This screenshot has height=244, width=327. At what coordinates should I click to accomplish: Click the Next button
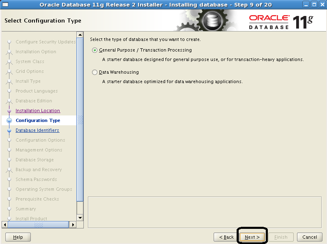tap(252, 237)
